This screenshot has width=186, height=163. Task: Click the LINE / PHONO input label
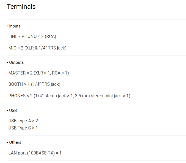click(x=23, y=36)
